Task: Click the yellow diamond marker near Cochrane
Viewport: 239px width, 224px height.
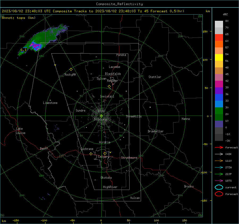Action: 91,154
